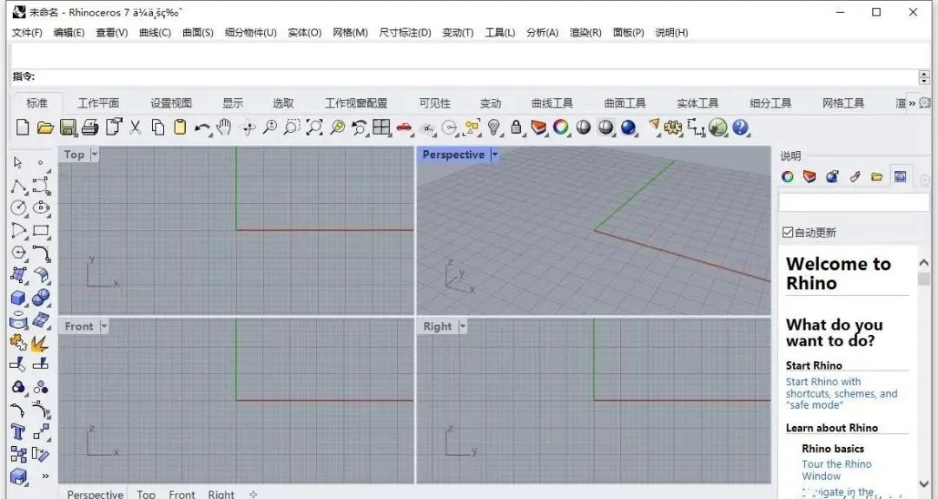Open the 'Tour the Rhino Window' link
The image size is (938, 499).
click(836, 469)
